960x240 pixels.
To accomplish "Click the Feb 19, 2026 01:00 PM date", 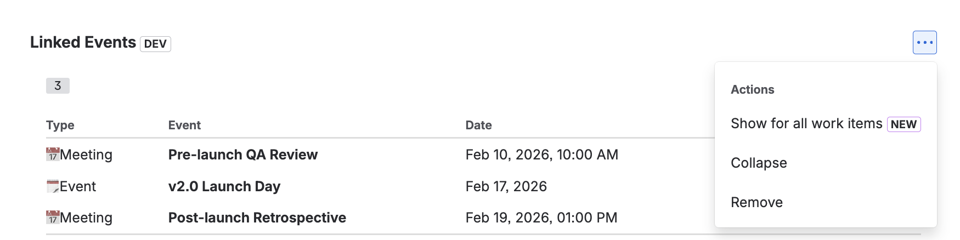I will 541,218.
